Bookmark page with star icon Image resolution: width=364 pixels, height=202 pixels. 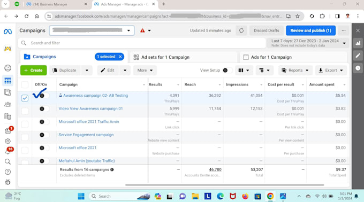298,16
